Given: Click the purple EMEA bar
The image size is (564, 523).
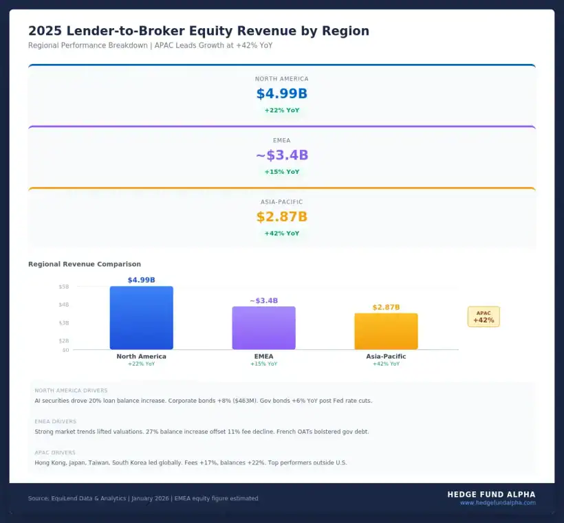Looking at the screenshot, I should point(264,326).
